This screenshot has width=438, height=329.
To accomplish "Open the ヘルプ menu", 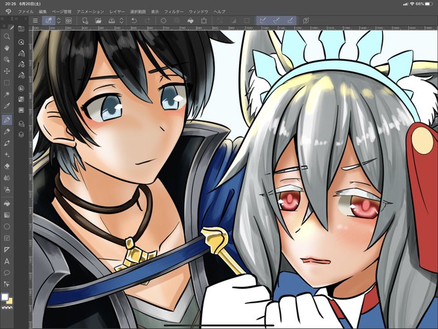I will (x=219, y=12).
